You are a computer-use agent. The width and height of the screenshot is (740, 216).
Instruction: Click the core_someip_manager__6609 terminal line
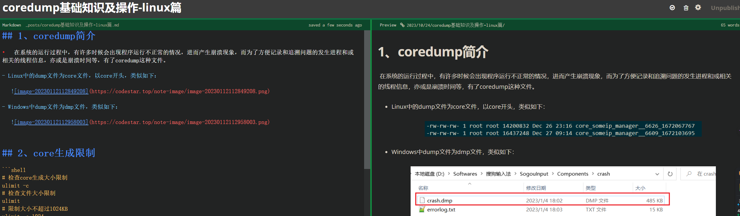pos(560,133)
